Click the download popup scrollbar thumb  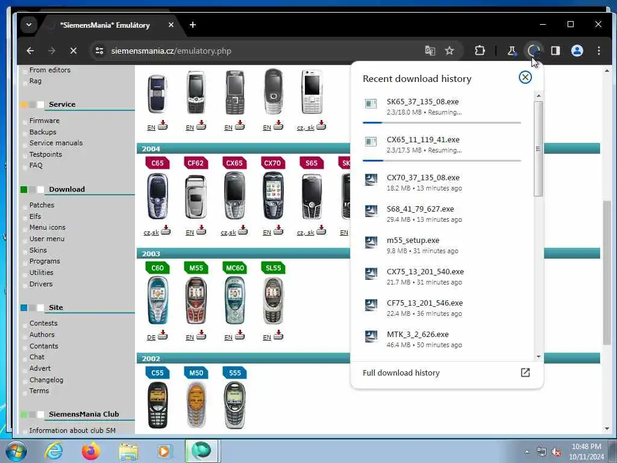[538, 148]
